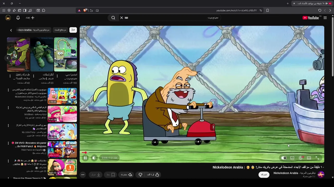The height and width of the screenshot is (187, 334).
Task: Switch to theater mode icon in the player
Action: click(309, 158)
